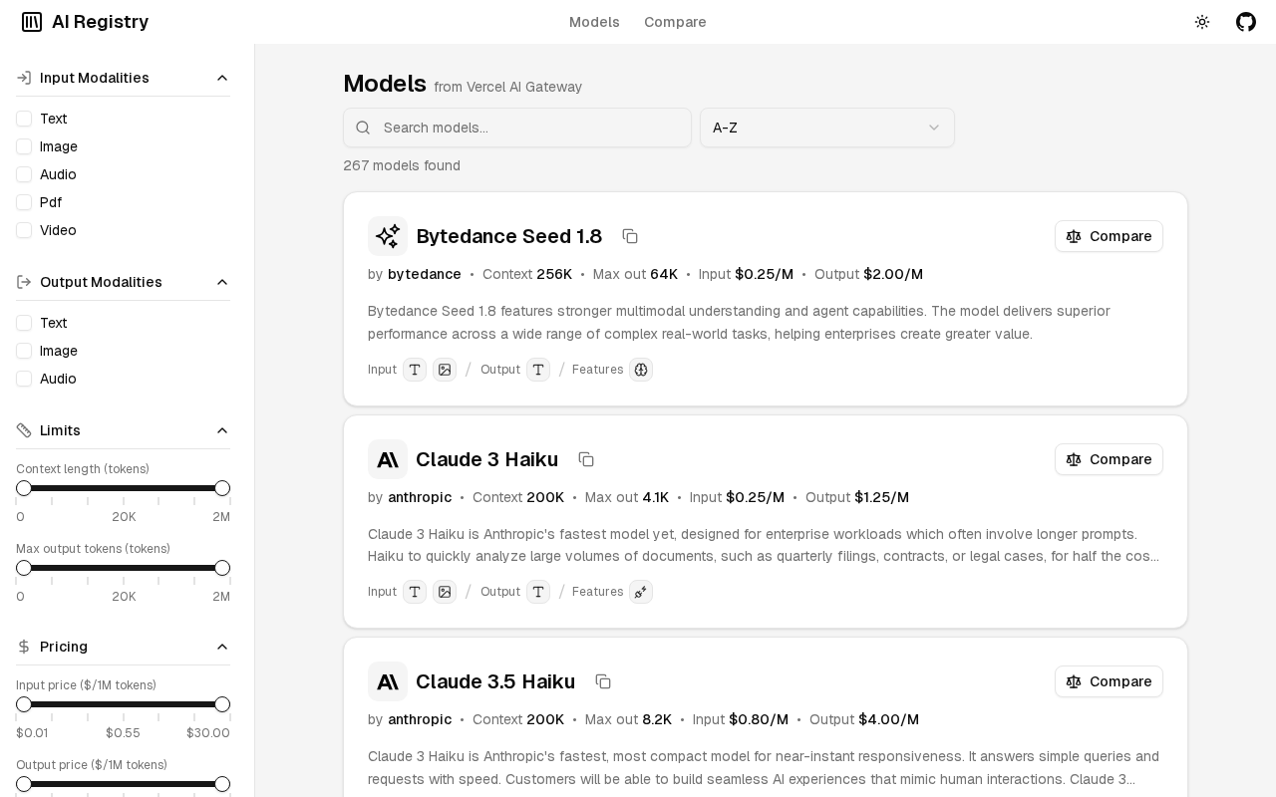The width and height of the screenshot is (1276, 797).
Task: Click Compare on the Claude 3.5 Haiku card
Action: (x=1109, y=681)
